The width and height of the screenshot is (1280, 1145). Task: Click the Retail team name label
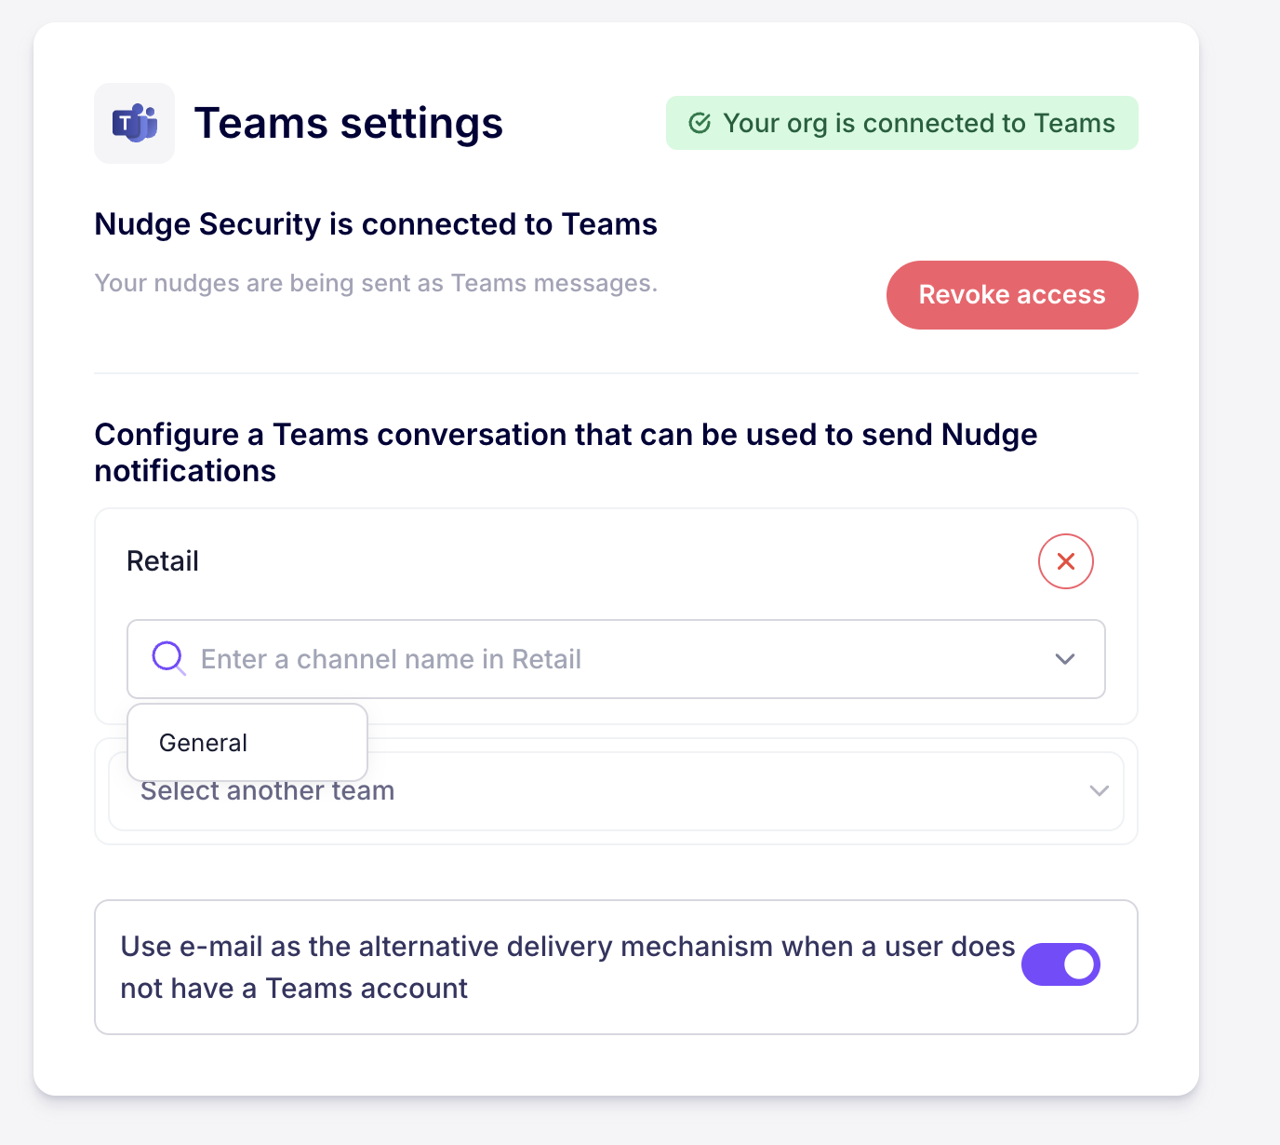(163, 561)
